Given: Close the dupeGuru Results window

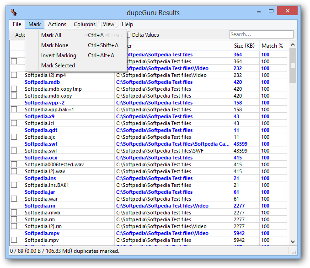Looking at the screenshot, I should pos(288,11).
